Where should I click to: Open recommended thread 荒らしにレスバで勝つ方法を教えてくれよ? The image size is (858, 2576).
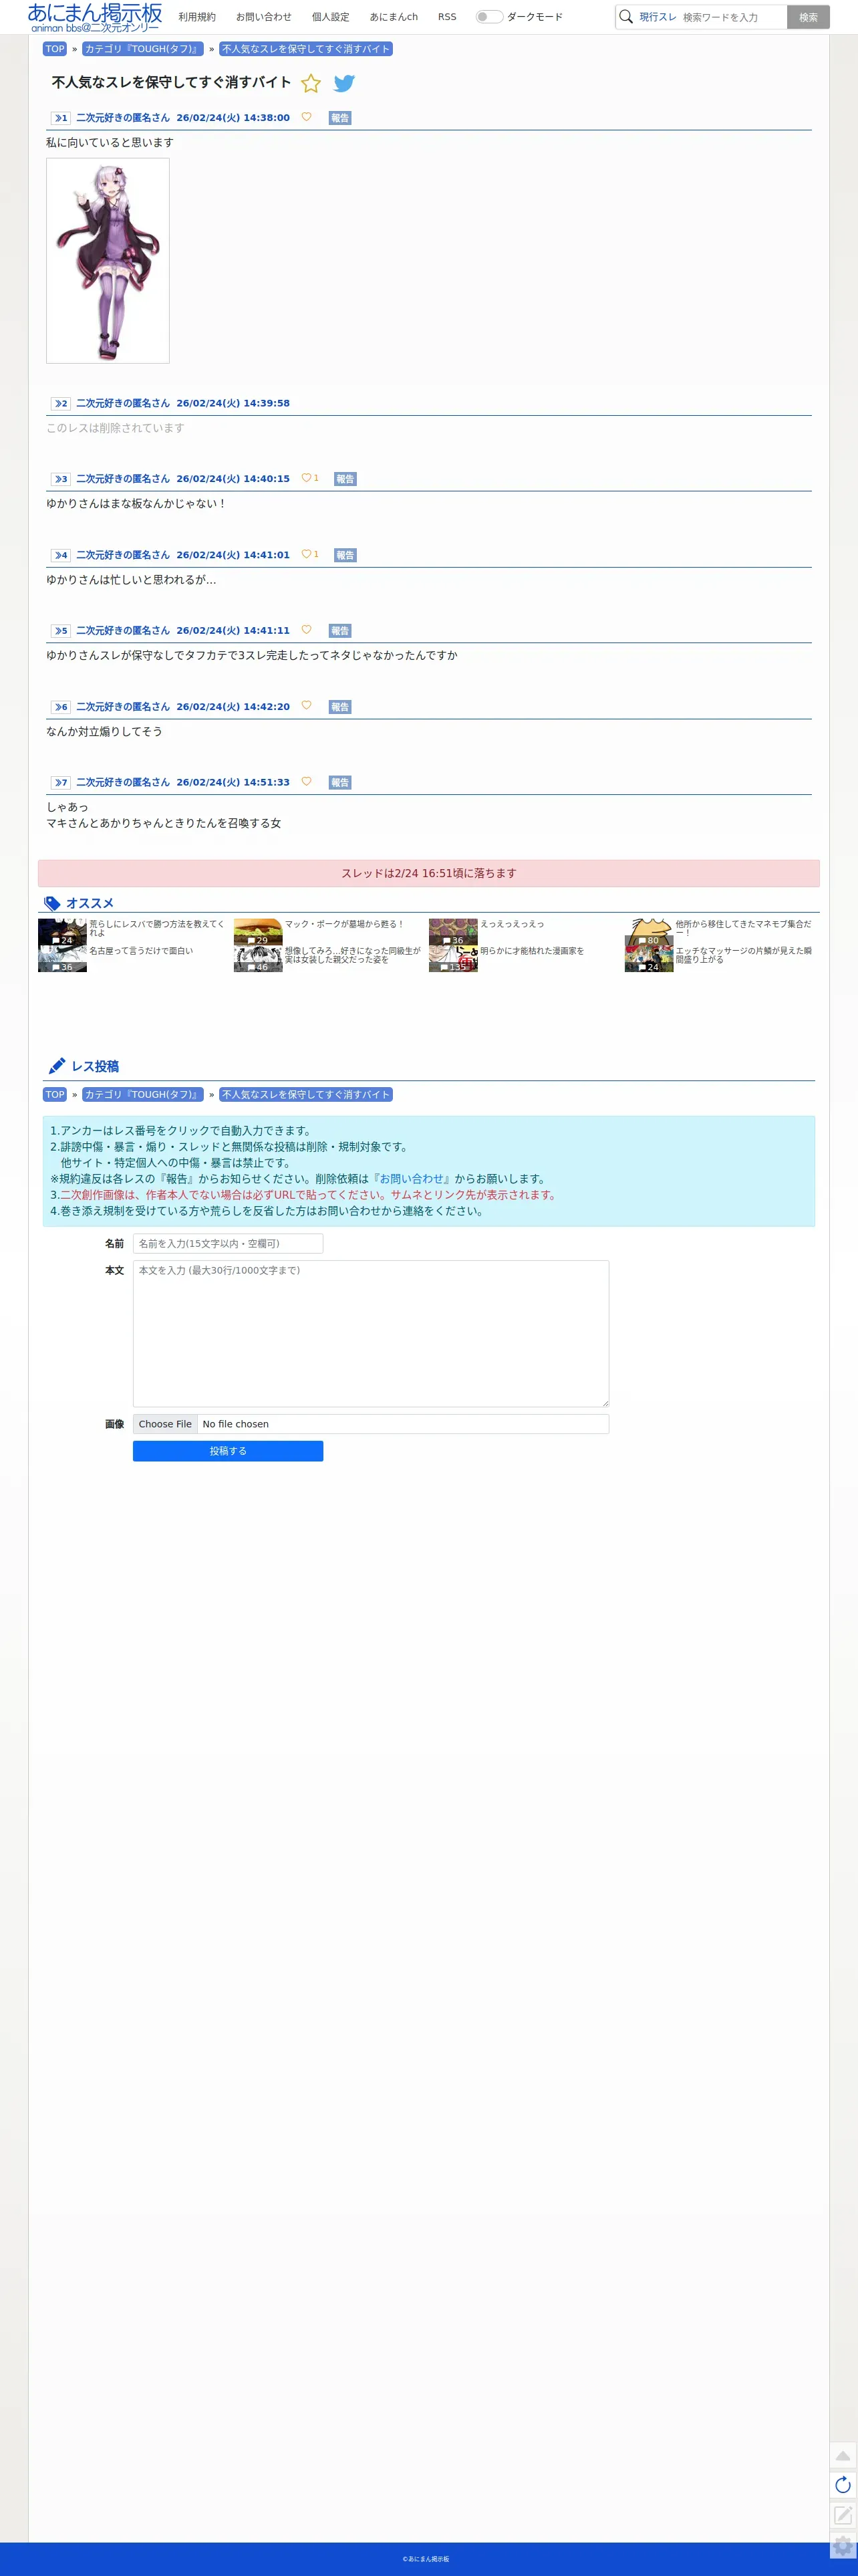click(x=157, y=928)
